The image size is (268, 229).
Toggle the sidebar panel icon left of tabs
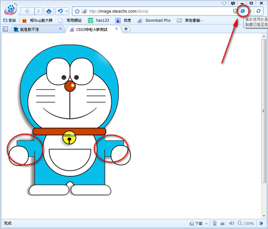tap(5, 29)
